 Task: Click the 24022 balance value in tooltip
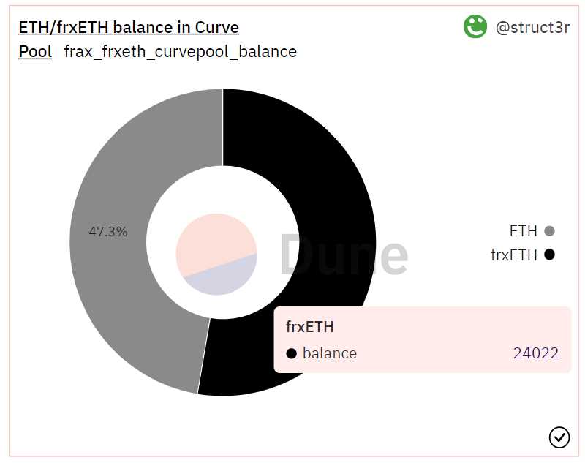(535, 354)
